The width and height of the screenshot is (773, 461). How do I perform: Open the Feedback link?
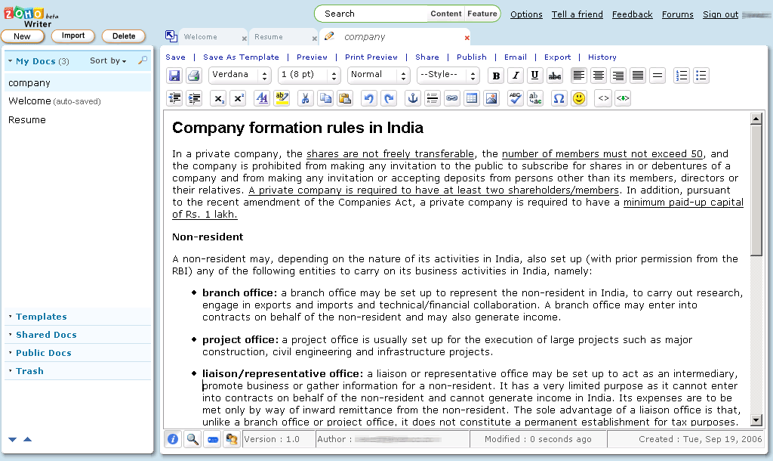pos(632,14)
